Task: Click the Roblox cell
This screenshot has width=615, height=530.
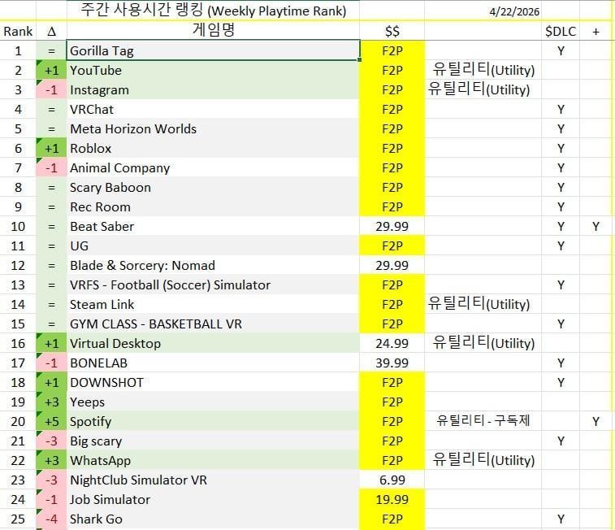Action: point(213,148)
